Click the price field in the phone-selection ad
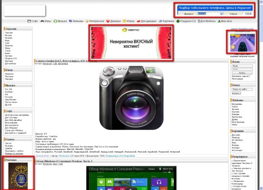The height and width of the screenshot is (190, 263). (x=247, y=14)
